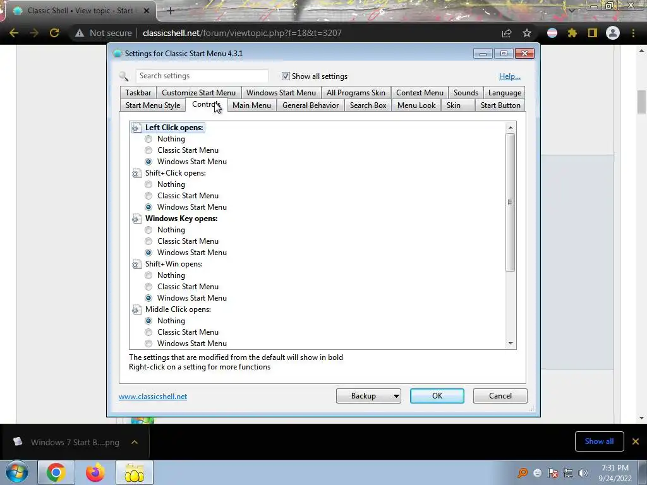Open the General Behavior tab
This screenshot has height=485, width=647.
[x=310, y=105]
